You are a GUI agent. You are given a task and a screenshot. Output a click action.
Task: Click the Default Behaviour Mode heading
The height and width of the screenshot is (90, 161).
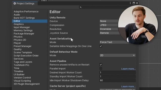(64, 52)
